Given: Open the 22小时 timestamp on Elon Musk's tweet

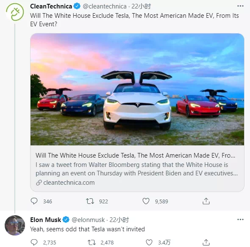Looking at the screenshot, I should click(119, 220).
